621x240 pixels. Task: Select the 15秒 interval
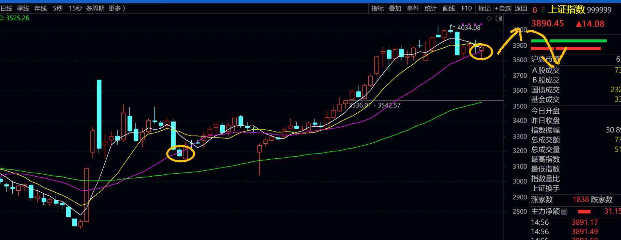[x=75, y=9]
